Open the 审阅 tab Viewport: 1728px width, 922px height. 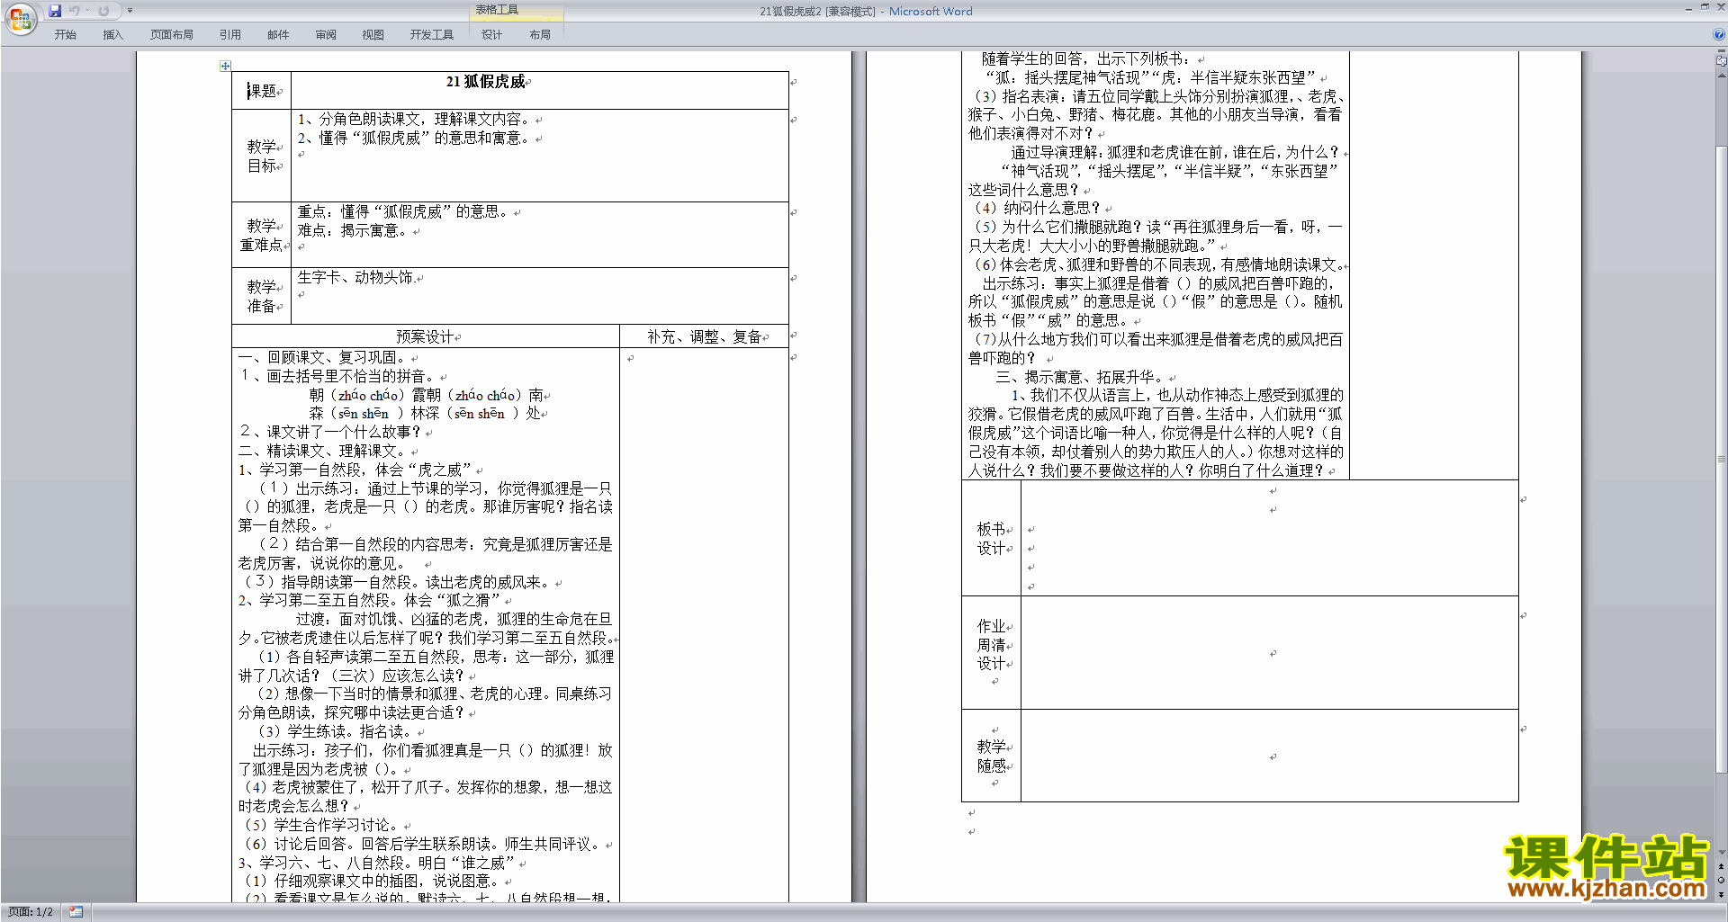(326, 34)
